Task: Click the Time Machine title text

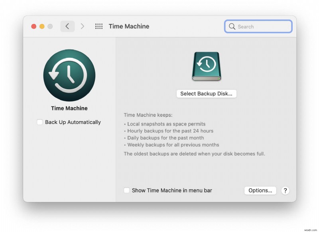Action: (x=129, y=26)
